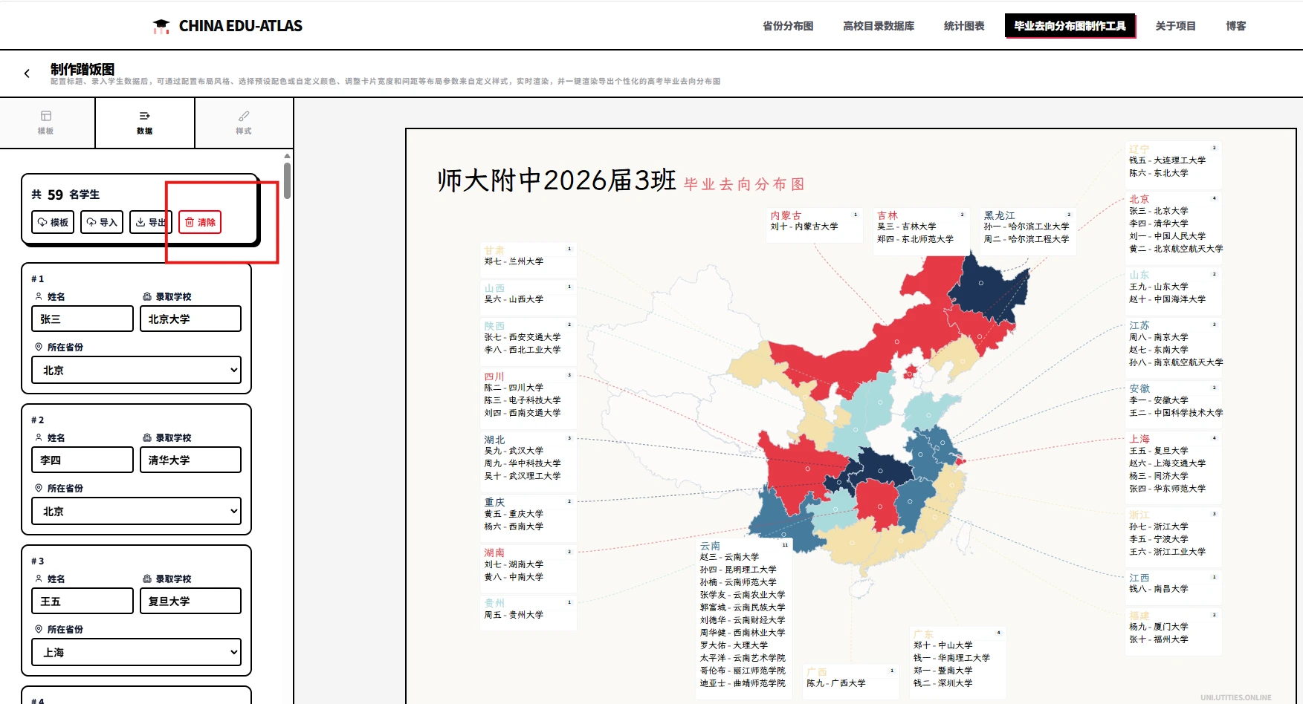Edit the school field containing 北京大学
The image size is (1303, 704).
pos(190,319)
